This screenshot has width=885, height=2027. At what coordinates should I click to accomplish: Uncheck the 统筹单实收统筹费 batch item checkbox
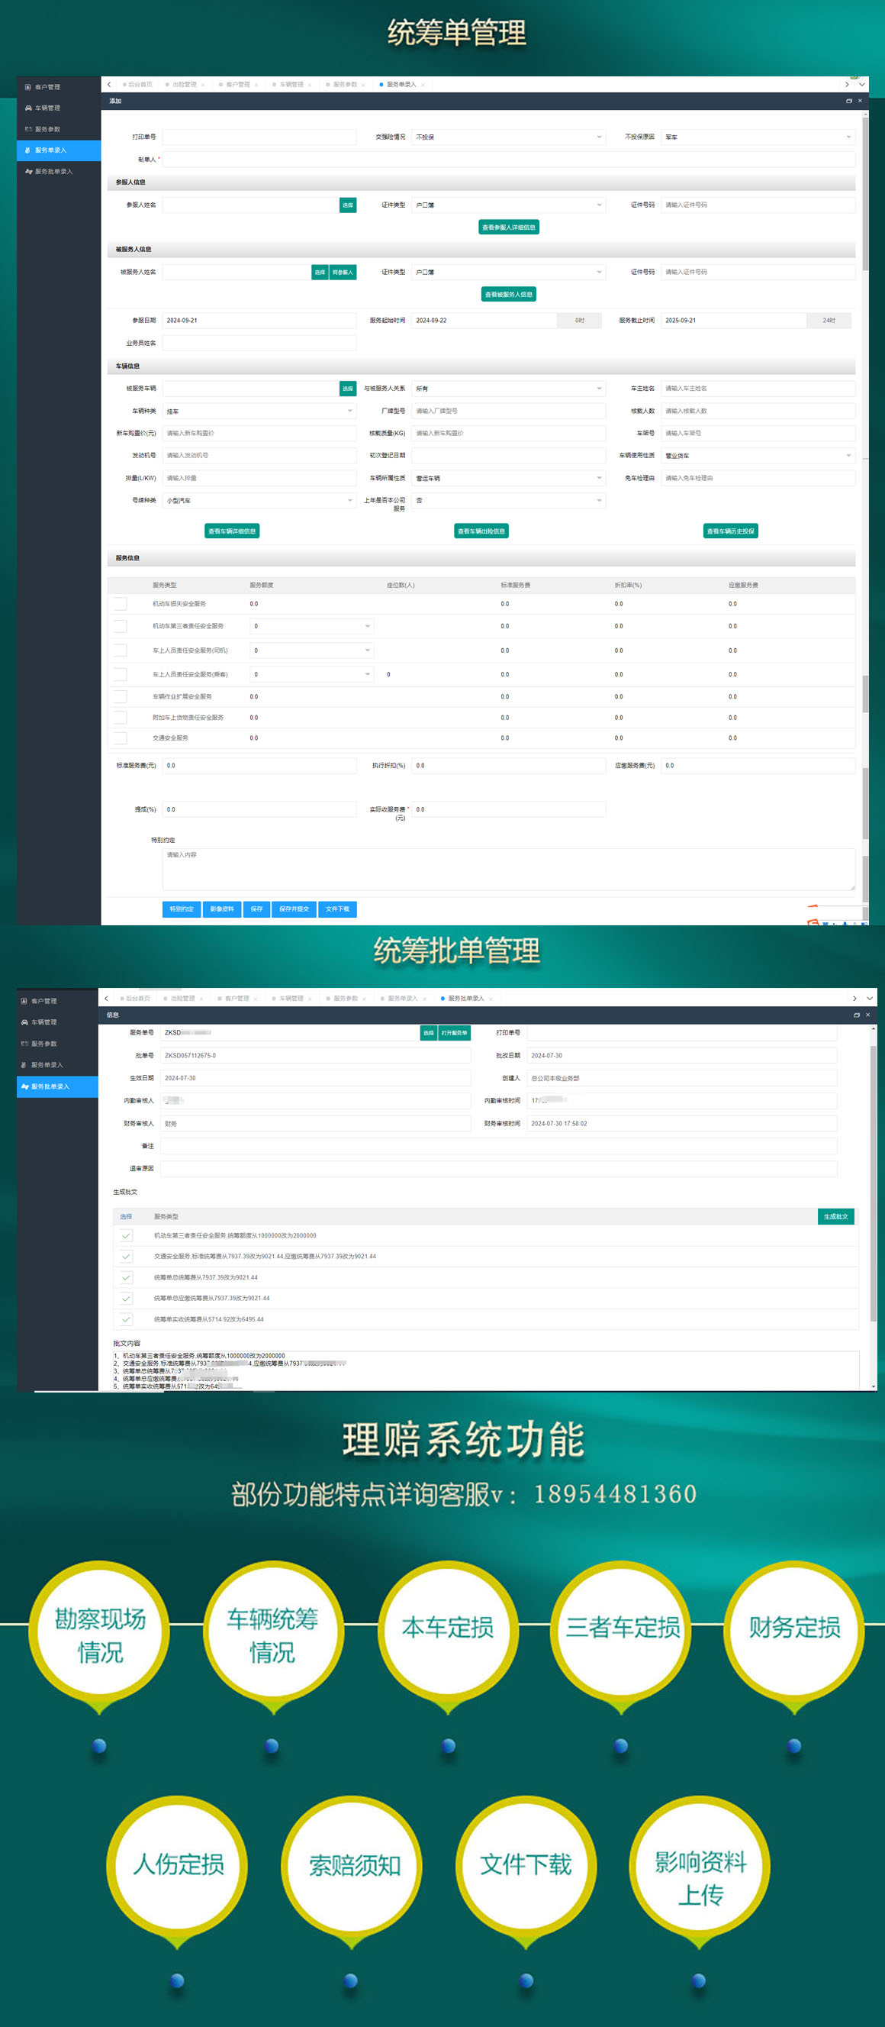[x=127, y=1319]
